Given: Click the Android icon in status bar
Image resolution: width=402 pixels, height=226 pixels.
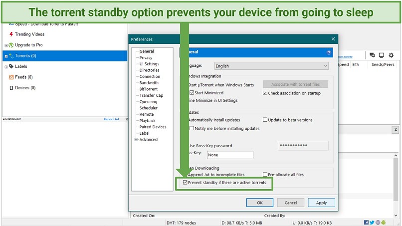Looking at the screenshot, I should coord(383,223).
